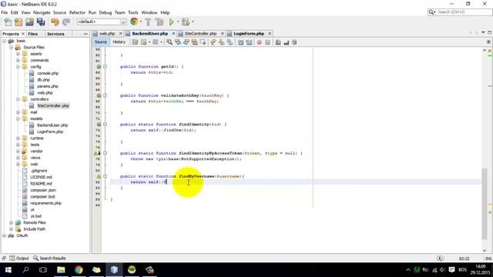The image size is (493, 277).
Task: Open Task View on the taskbar
Action: click(x=43, y=270)
